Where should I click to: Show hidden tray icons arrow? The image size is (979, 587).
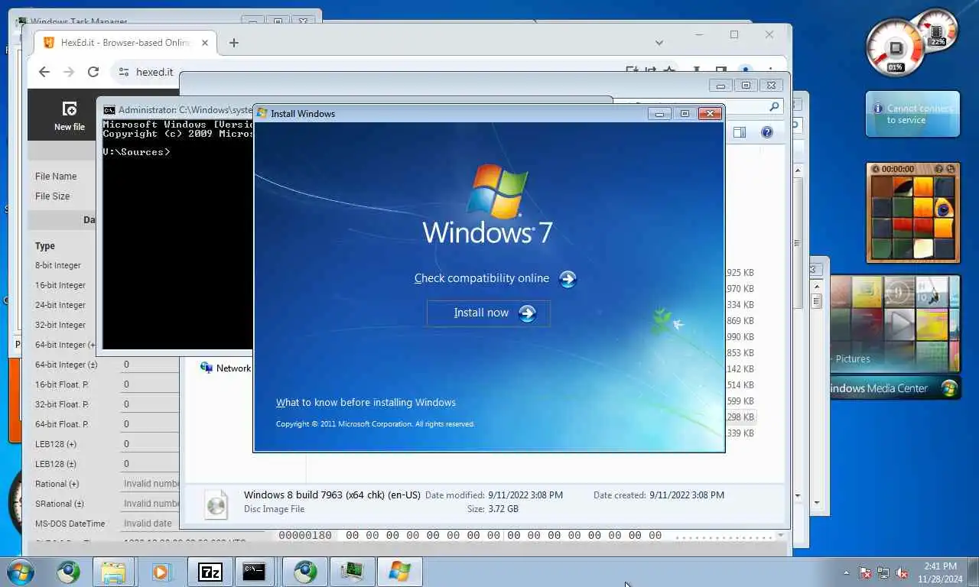846,572
